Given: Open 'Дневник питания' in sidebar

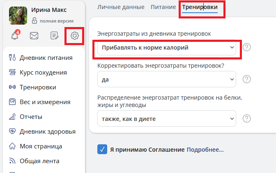Looking at the screenshot, I should [46, 58].
